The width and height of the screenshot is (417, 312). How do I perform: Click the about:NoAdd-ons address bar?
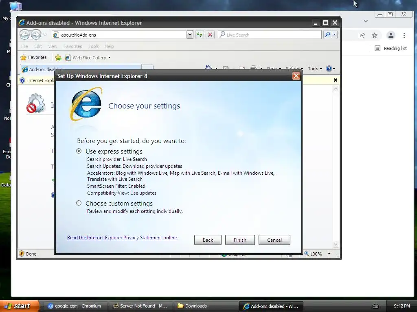[x=119, y=35]
